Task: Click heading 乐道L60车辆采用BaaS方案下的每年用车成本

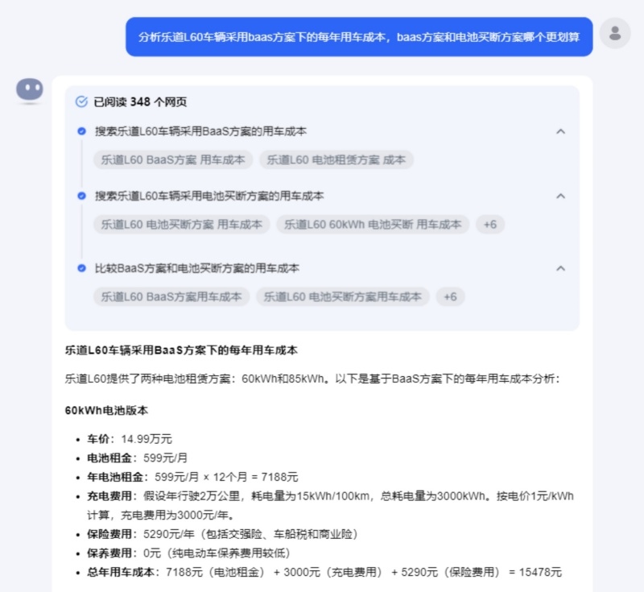Action: pos(181,350)
